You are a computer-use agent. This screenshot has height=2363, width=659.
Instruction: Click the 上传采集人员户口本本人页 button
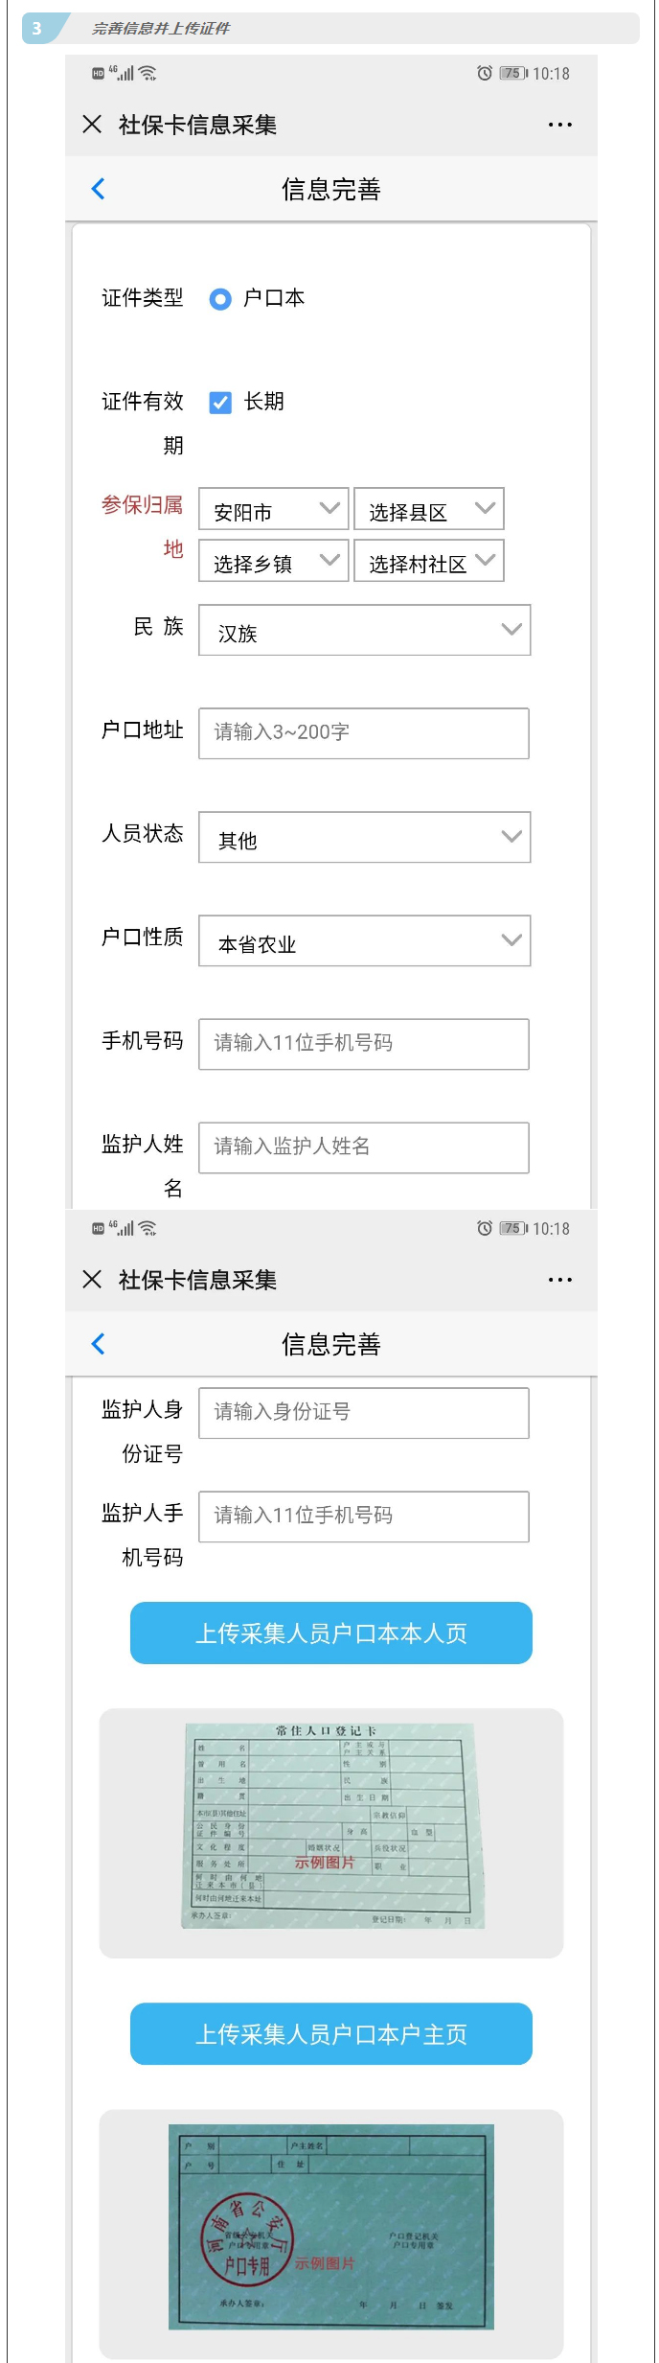click(330, 1633)
